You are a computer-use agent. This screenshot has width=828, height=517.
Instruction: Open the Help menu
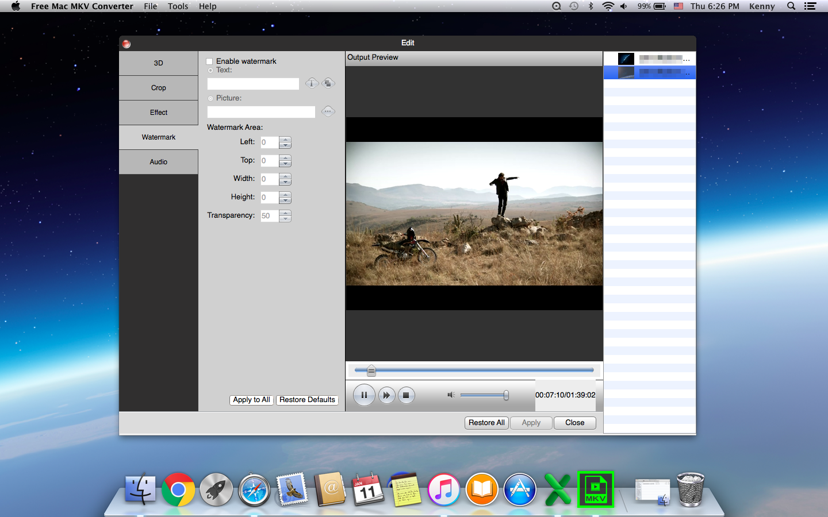208,6
